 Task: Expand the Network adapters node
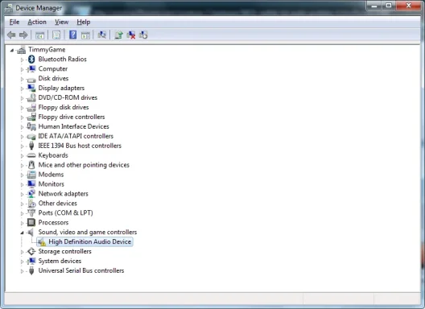pos(22,195)
